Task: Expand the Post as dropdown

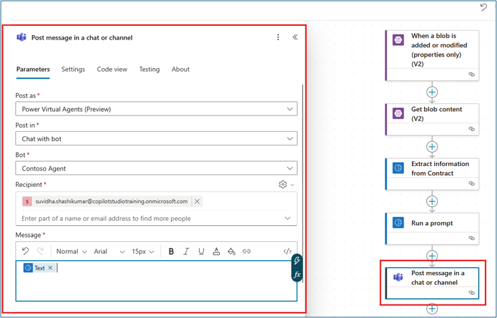Action: 156,109
